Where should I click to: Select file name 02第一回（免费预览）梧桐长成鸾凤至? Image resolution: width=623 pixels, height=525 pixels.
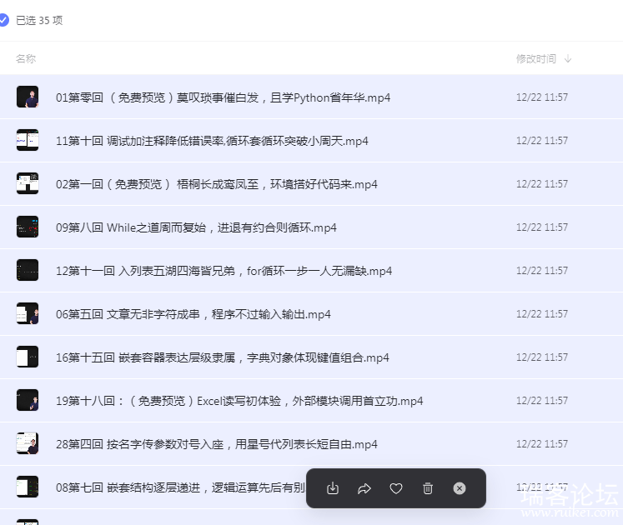point(217,184)
